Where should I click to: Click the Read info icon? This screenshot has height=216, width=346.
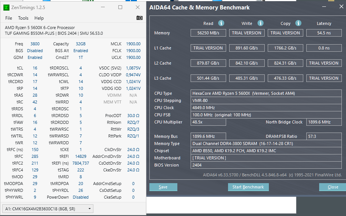click(221, 23)
